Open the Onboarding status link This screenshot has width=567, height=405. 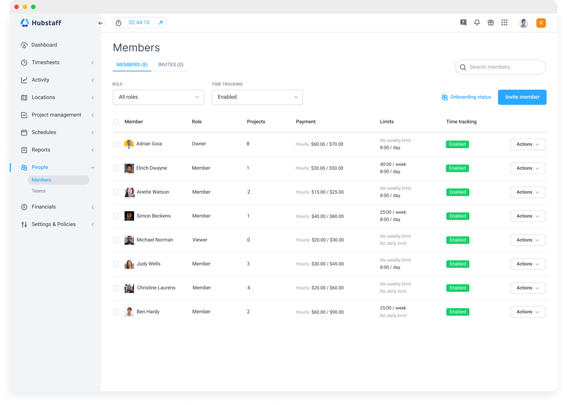click(x=466, y=97)
